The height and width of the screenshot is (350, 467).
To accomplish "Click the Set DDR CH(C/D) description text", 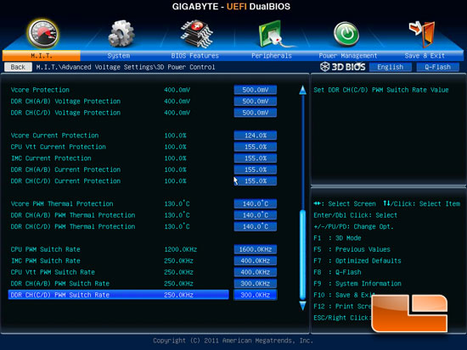I will (x=381, y=90).
